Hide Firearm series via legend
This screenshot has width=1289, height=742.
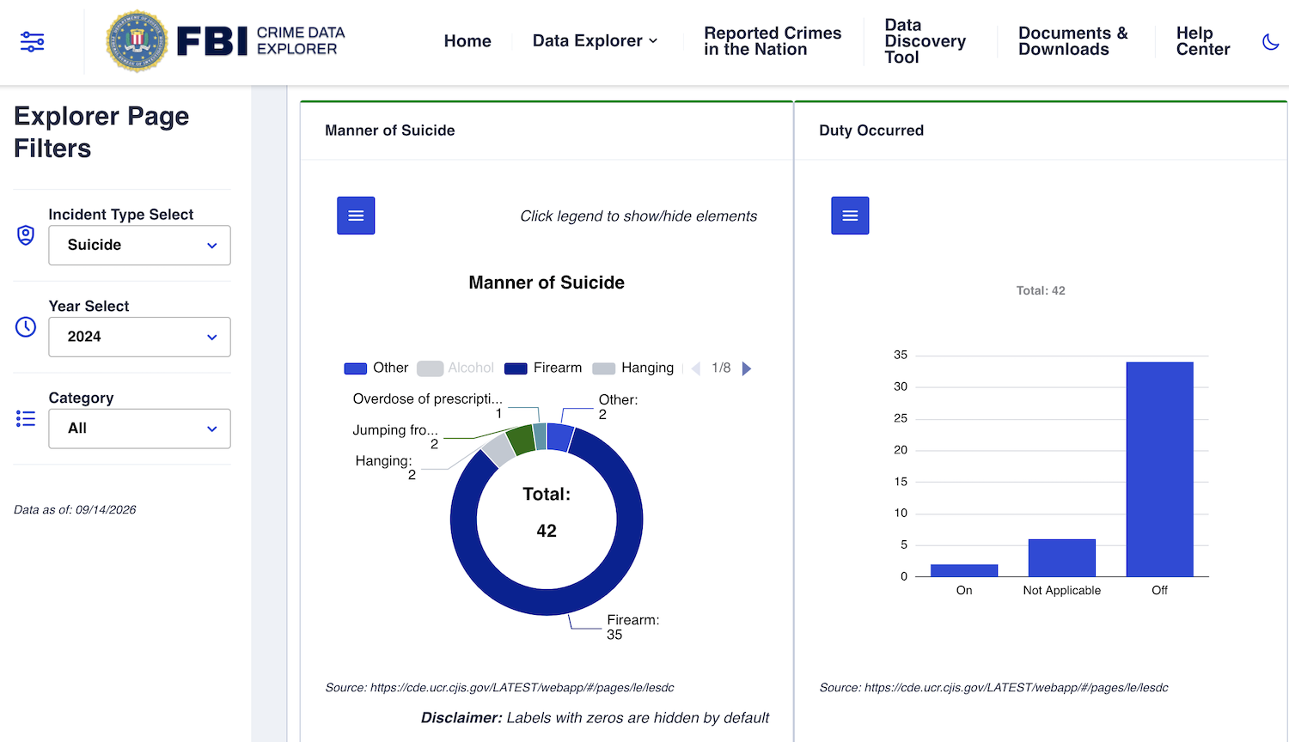click(543, 368)
